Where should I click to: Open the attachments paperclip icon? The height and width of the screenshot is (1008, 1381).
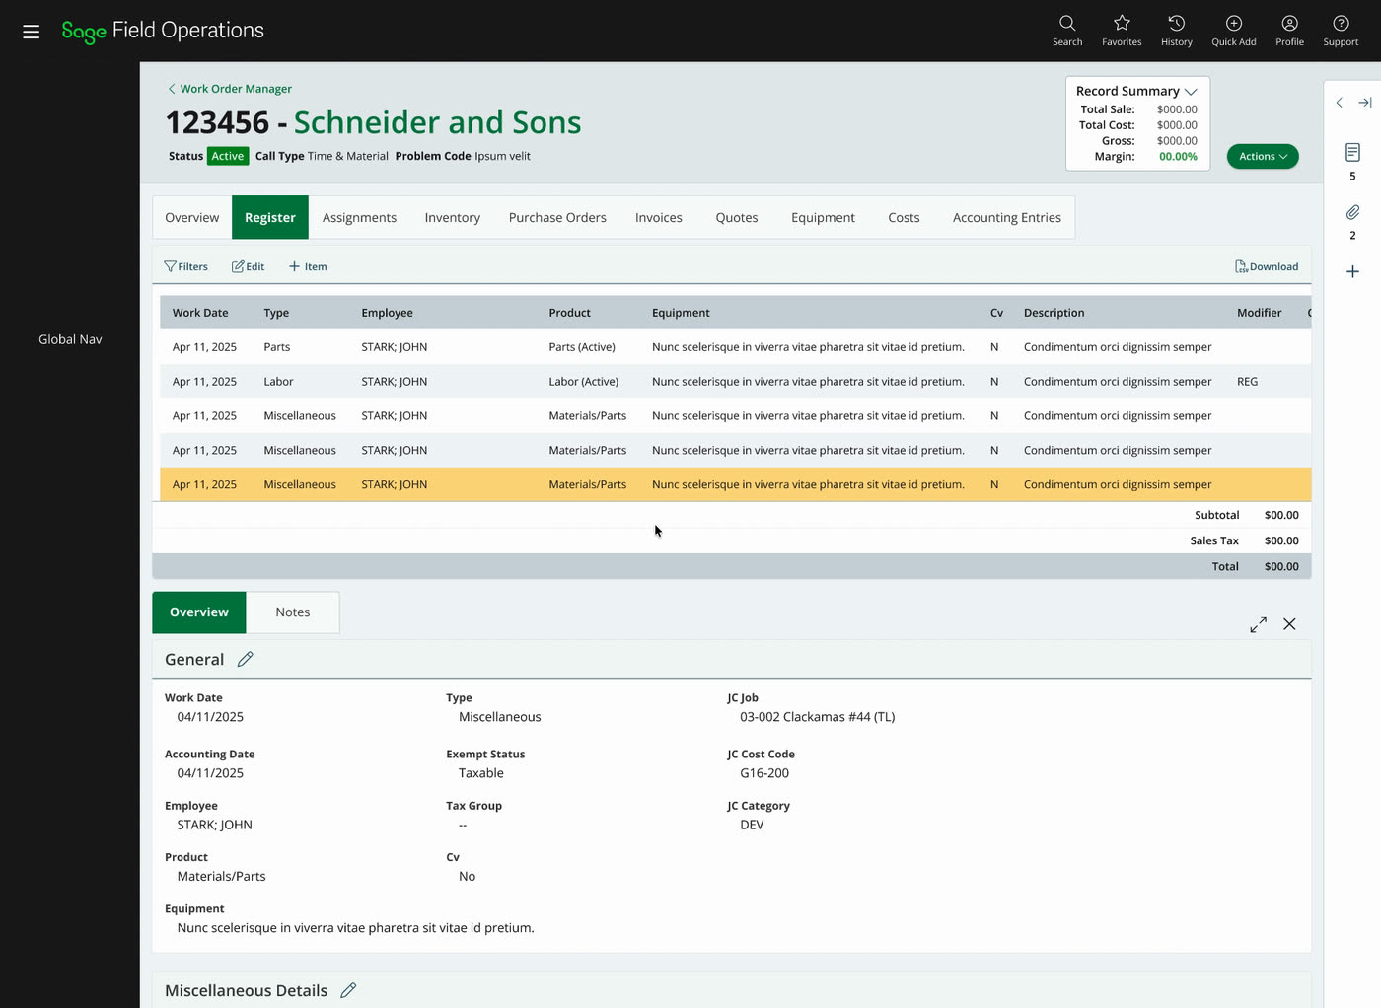click(1352, 212)
